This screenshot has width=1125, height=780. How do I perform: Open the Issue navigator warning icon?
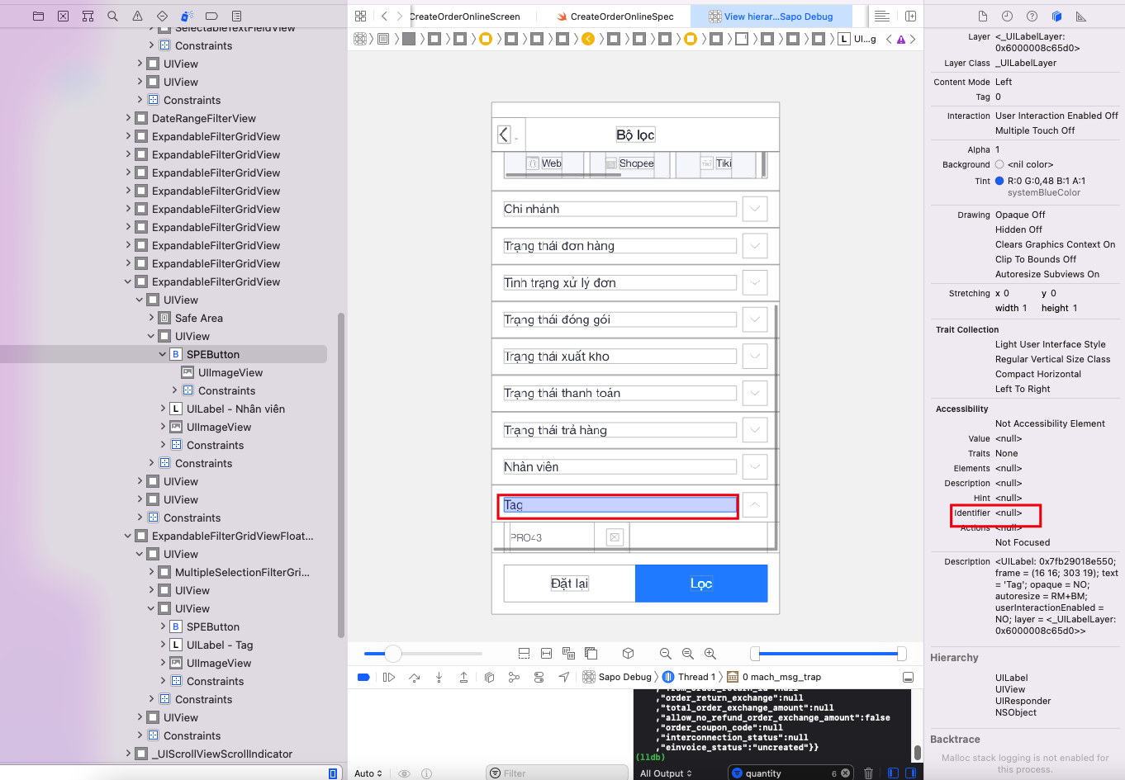(138, 16)
